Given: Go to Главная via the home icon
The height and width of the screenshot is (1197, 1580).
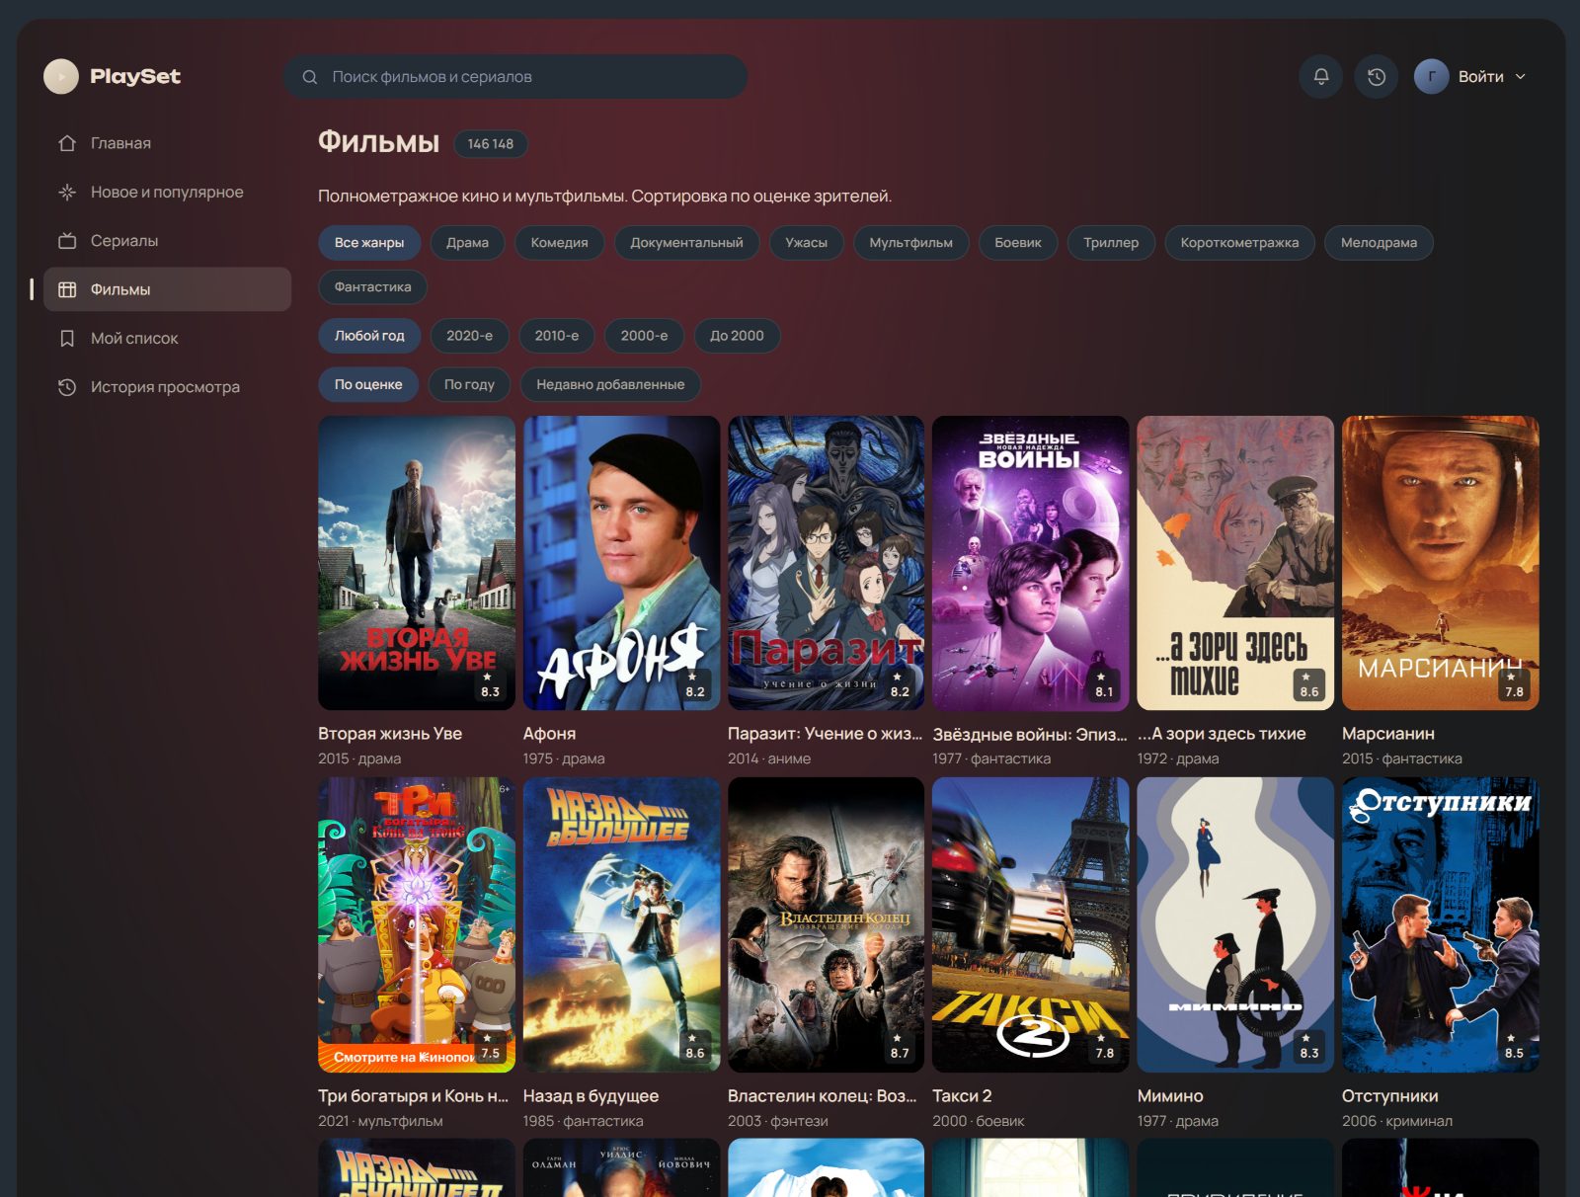Looking at the screenshot, I should [x=67, y=143].
